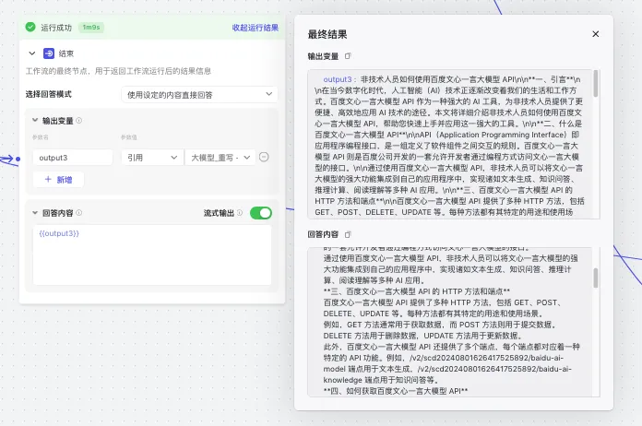Click the green run success check icon
This screenshot has height=426, width=642.
(30, 27)
